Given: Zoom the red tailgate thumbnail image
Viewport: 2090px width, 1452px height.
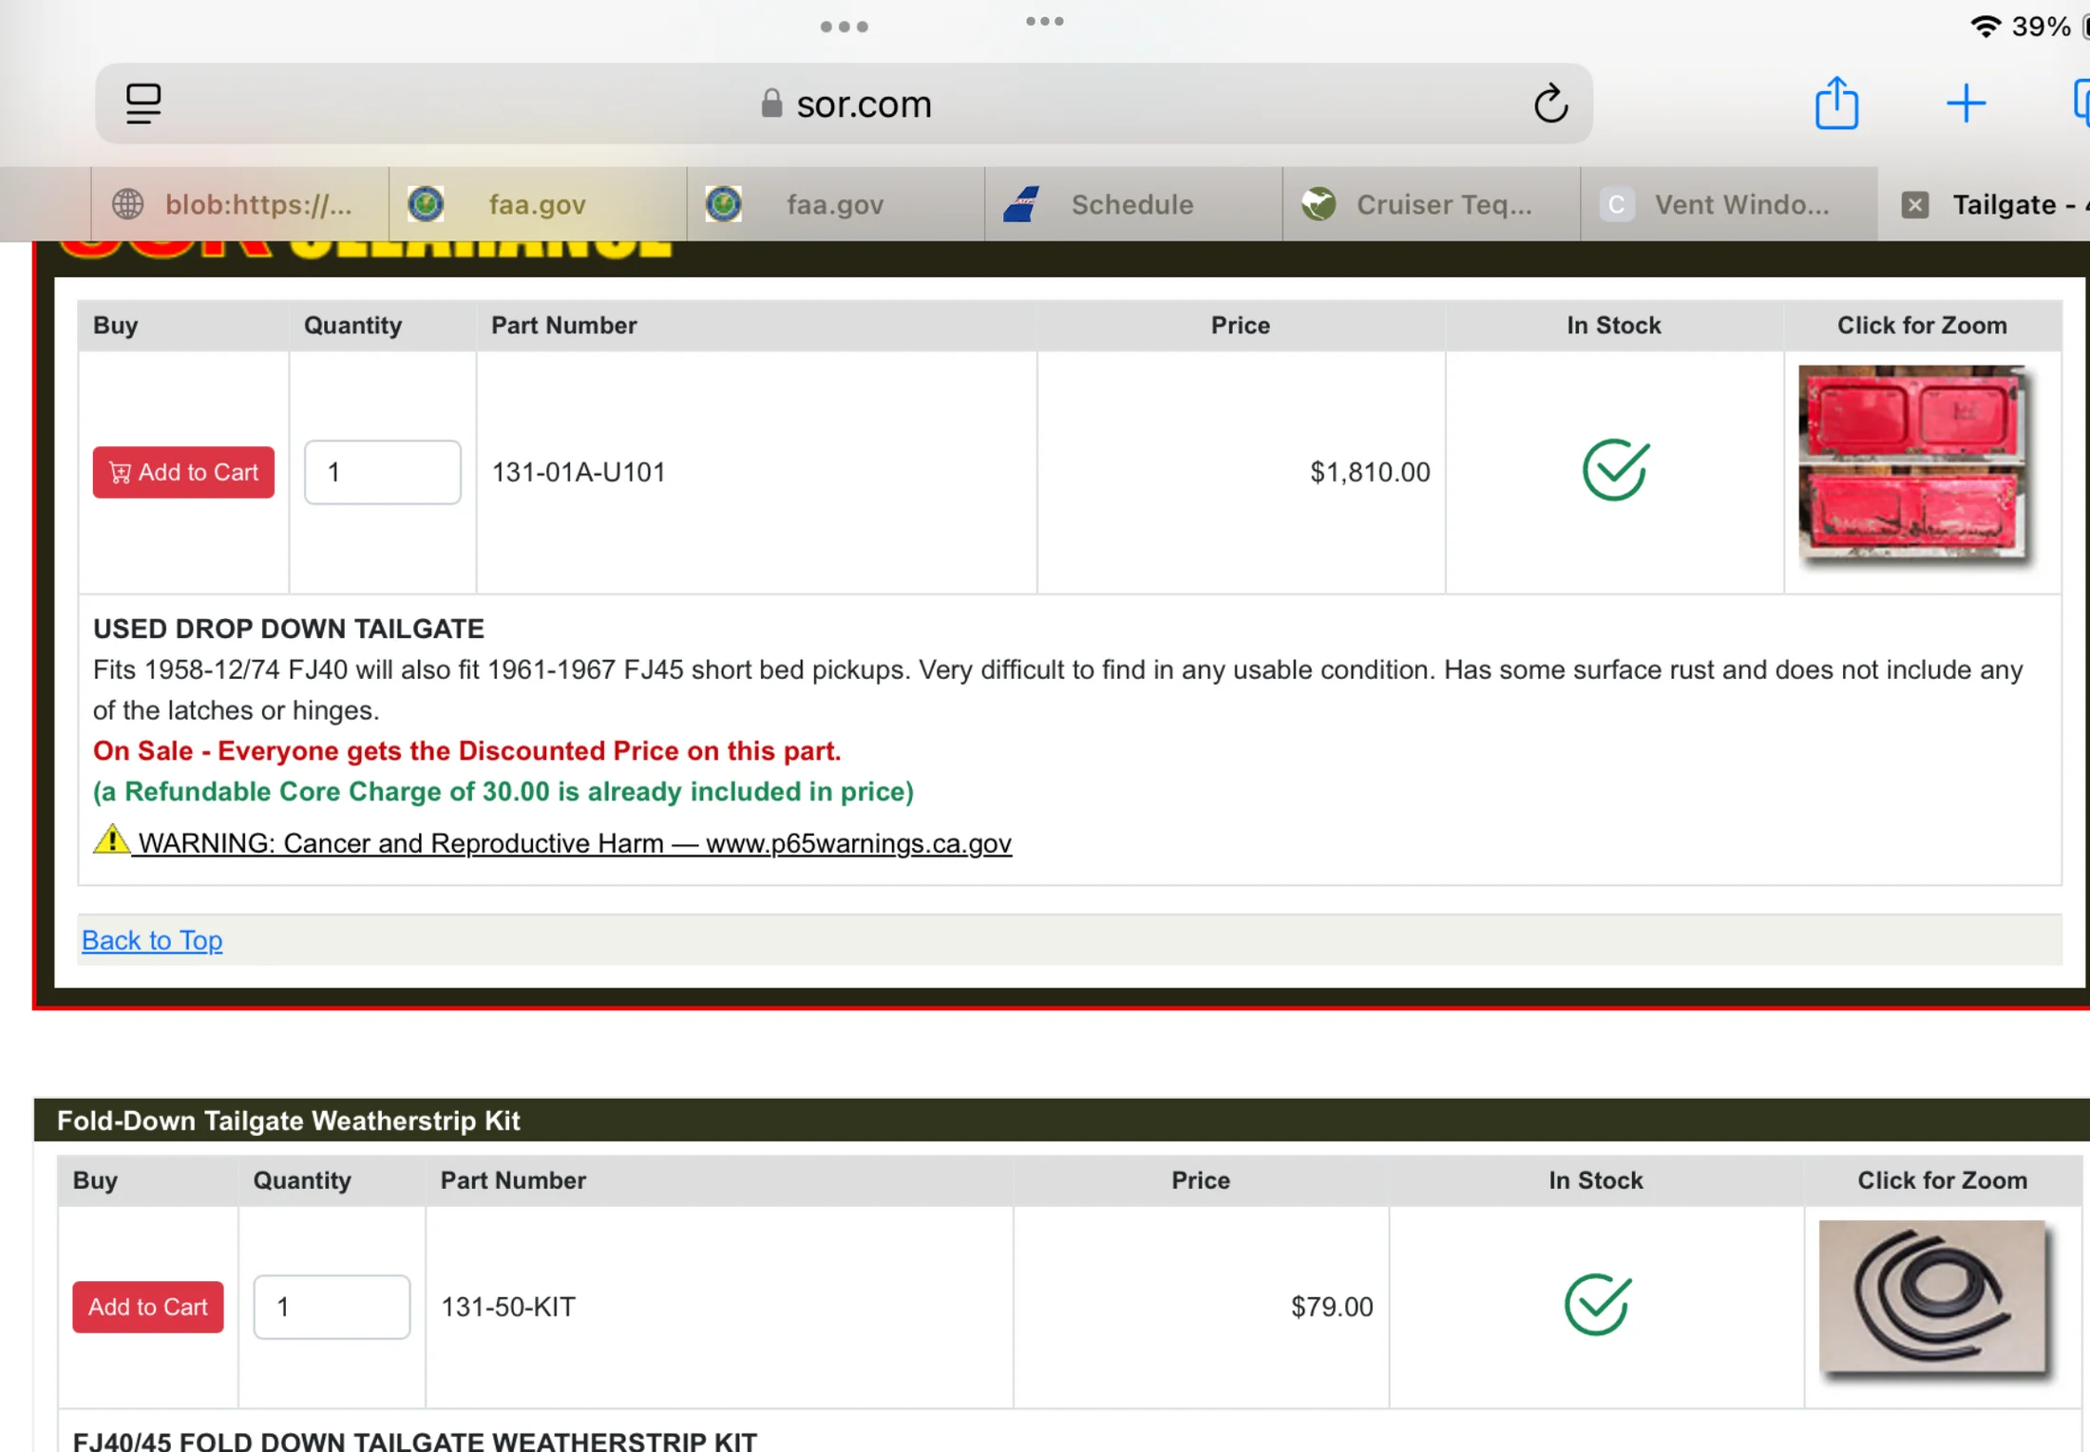Looking at the screenshot, I should [1913, 462].
